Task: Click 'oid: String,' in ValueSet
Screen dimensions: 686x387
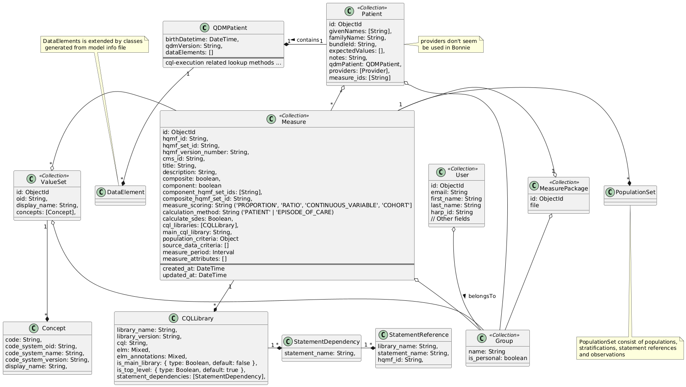Action: (x=31, y=199)
